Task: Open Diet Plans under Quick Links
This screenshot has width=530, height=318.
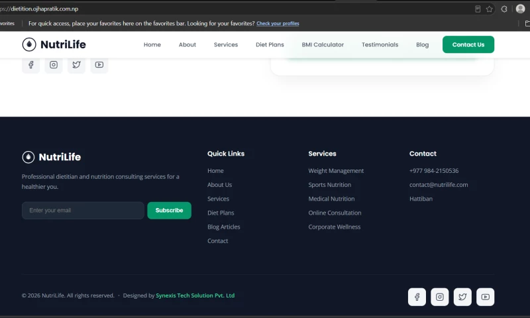Action: (221, 213)
